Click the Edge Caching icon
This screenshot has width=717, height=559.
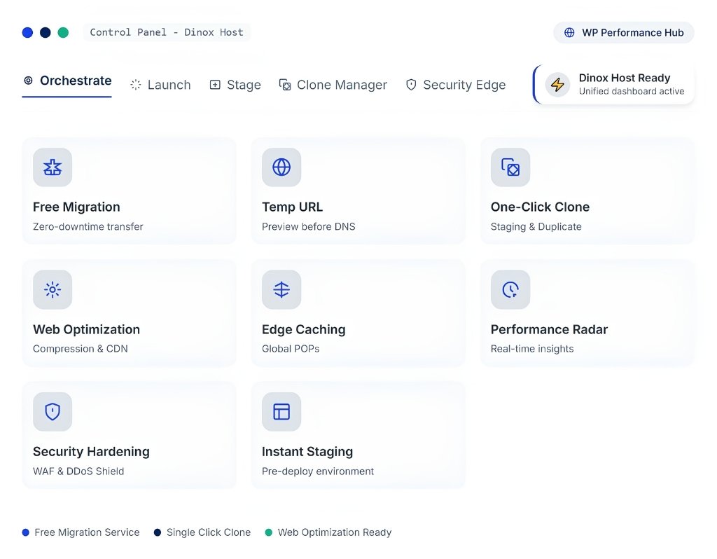tap(281, 289)
